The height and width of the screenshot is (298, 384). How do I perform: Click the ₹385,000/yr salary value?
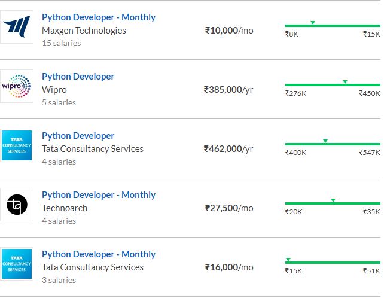point(228,90)
